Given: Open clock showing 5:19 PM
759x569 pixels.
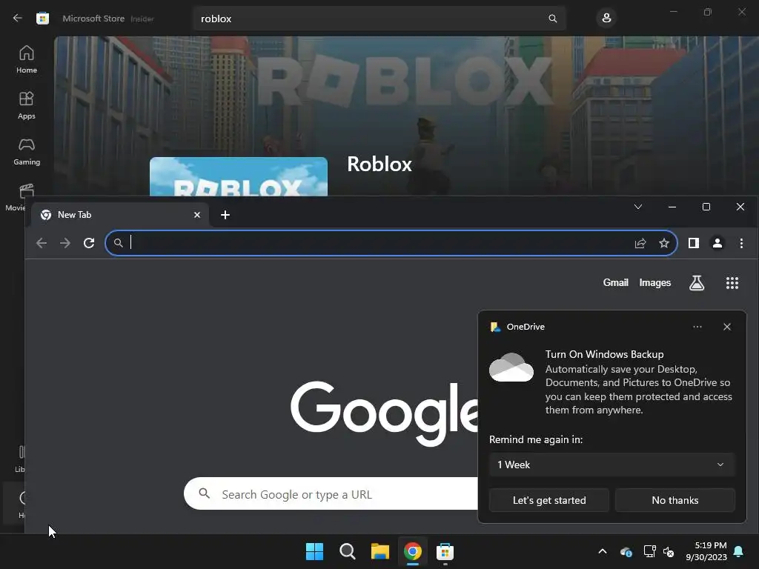Looking at the screenshot, I should (706, 551).
